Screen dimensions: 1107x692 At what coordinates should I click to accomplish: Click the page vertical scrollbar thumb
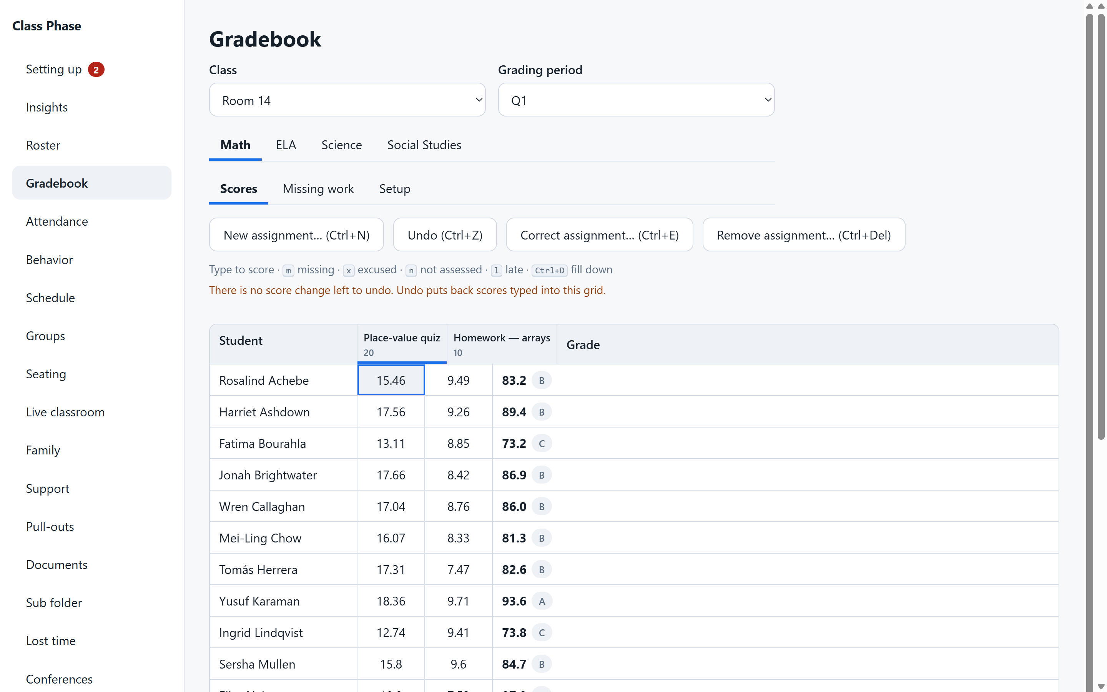(1101, 226)
